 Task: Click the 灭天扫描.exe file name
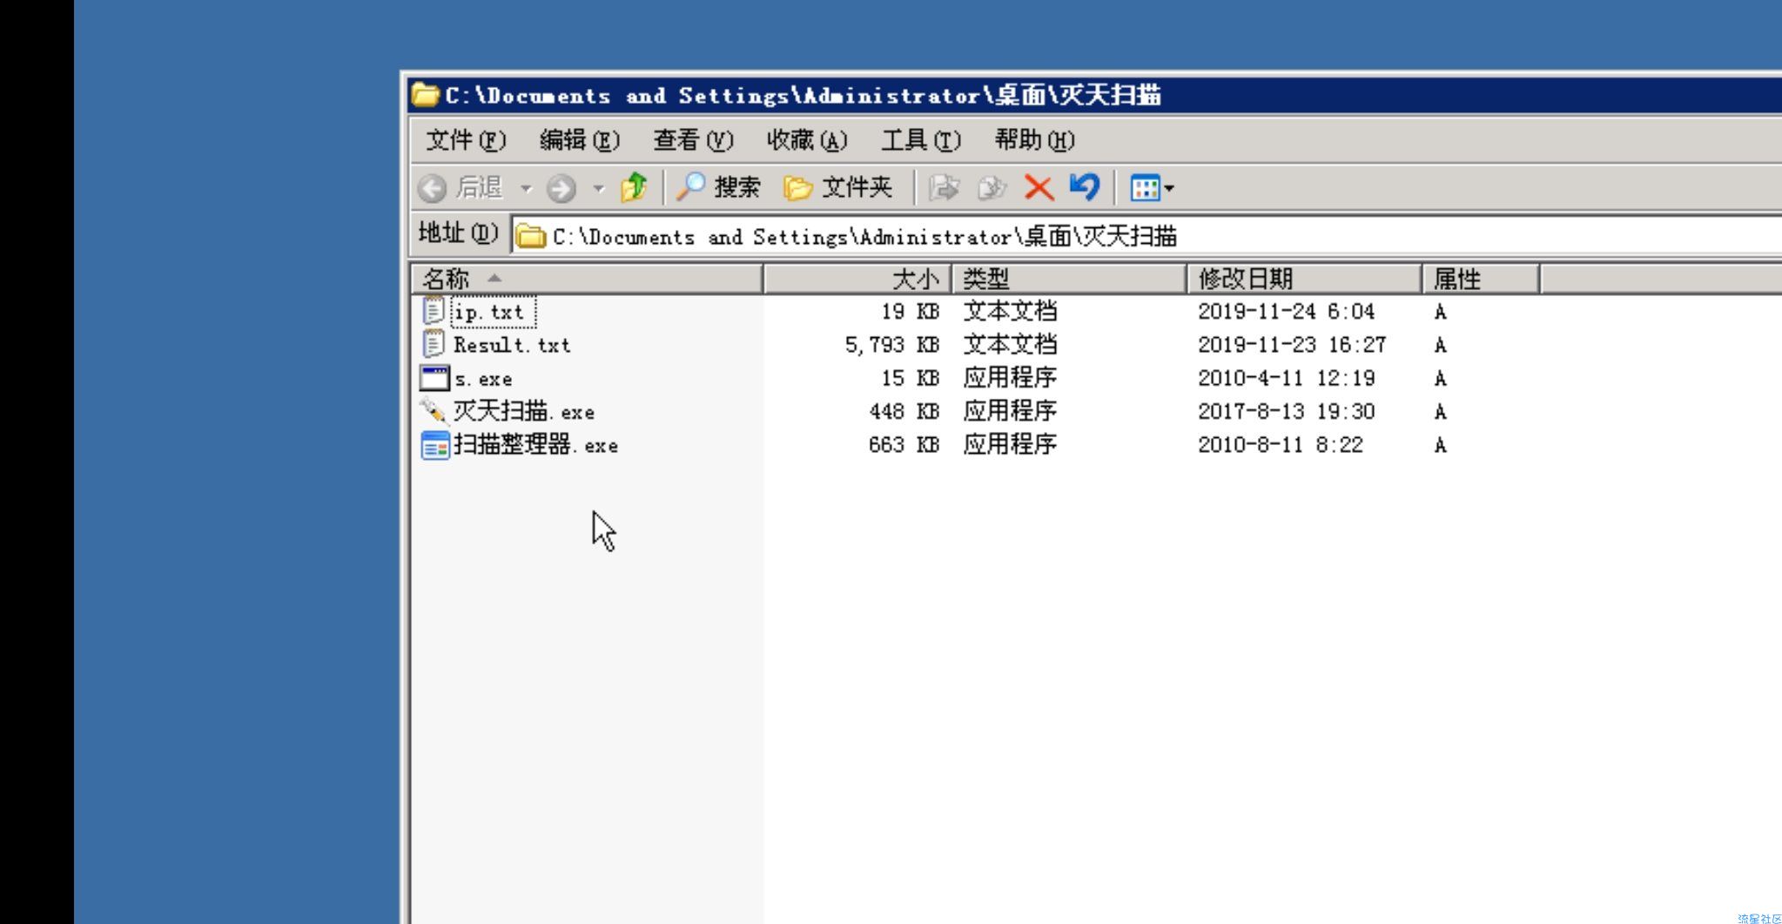click(x=524, y=411)
